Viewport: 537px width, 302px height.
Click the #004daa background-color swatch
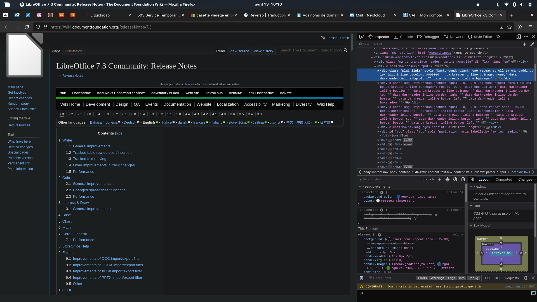(x=398, y=197)
